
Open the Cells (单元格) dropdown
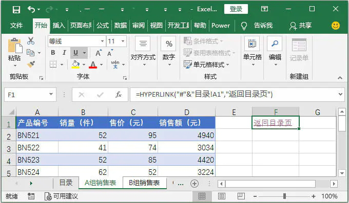tap(252, 52)
